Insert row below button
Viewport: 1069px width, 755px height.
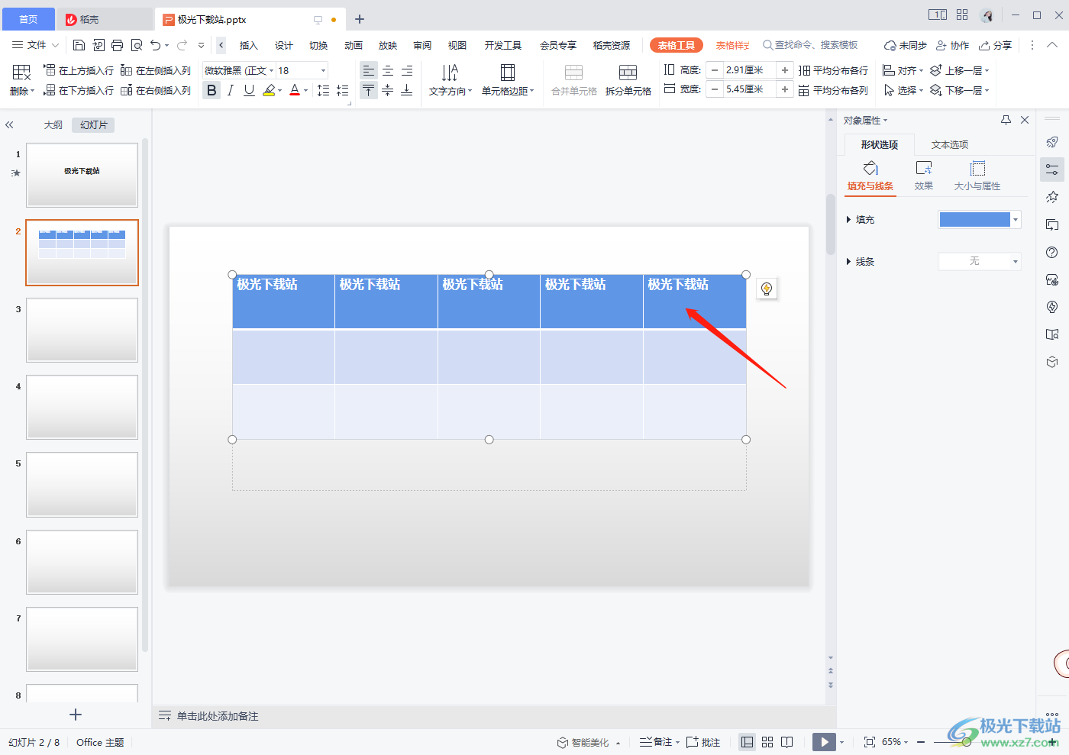pos(79,90)
